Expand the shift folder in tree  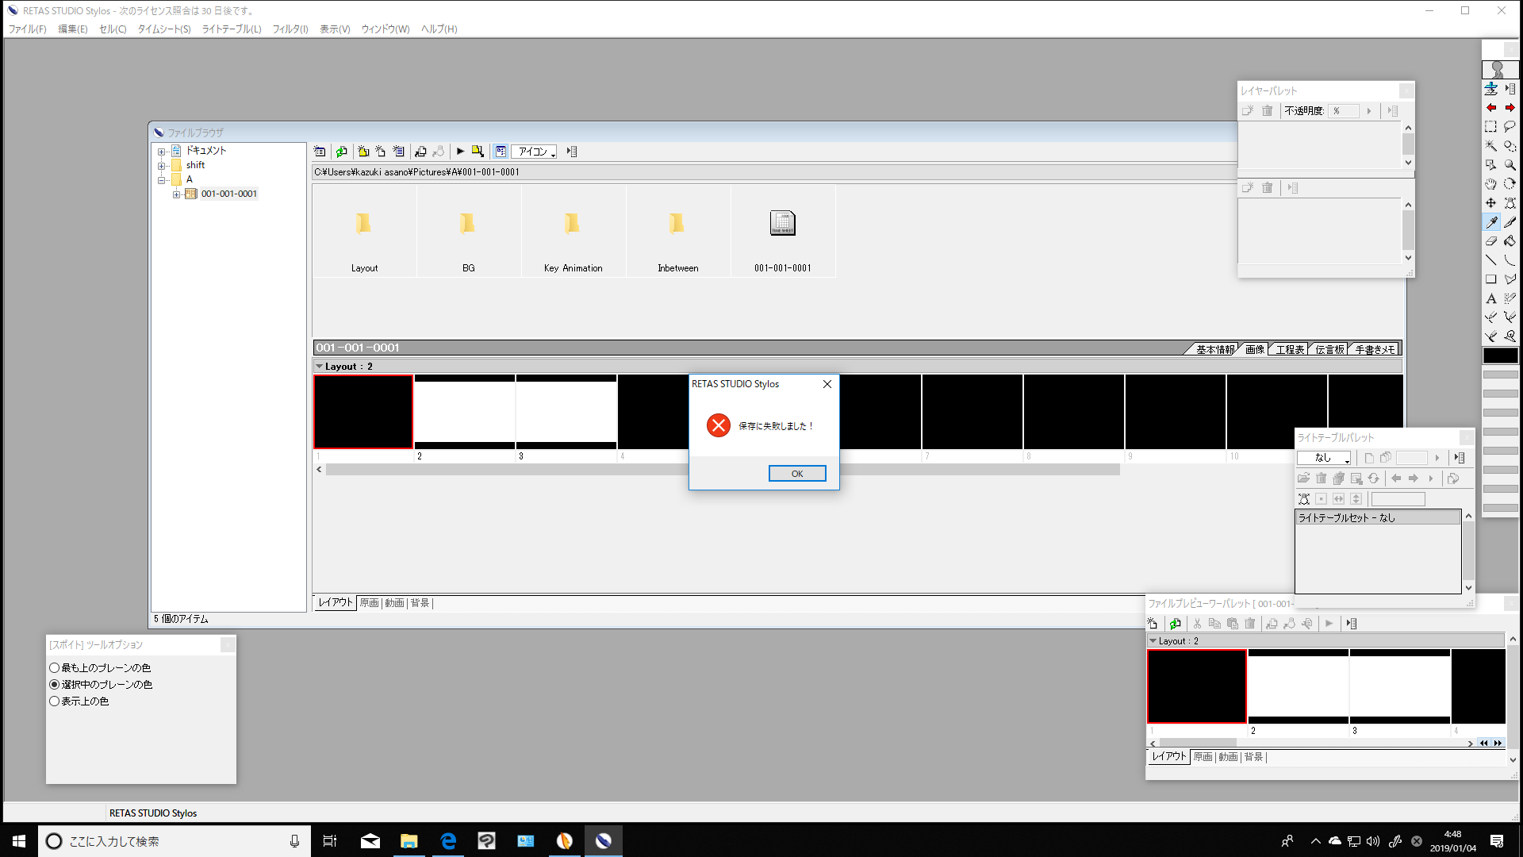161,166
